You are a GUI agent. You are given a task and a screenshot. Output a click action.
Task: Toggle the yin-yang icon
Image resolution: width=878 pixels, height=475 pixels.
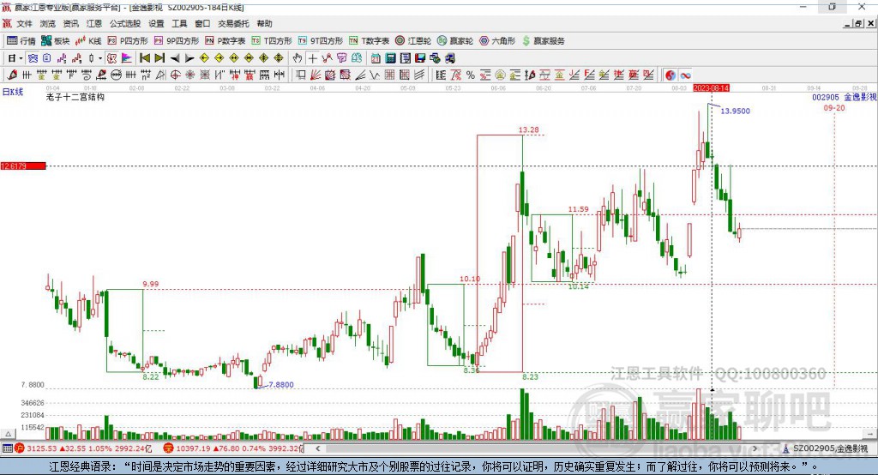[671, 75]
